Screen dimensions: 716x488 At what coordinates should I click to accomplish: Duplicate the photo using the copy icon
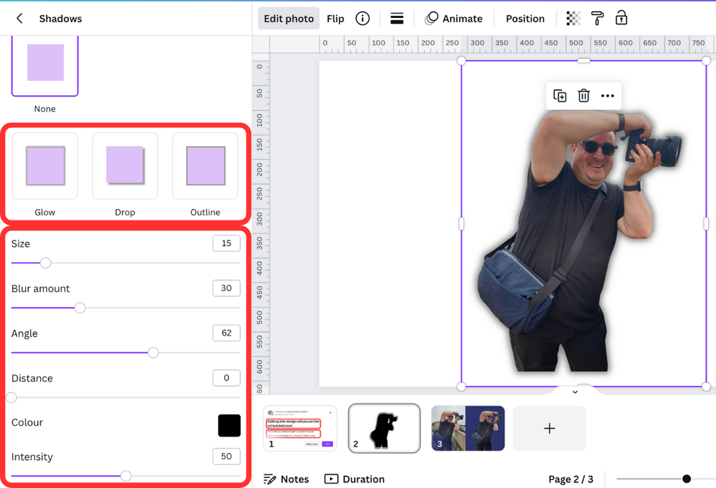coord(559,95)
